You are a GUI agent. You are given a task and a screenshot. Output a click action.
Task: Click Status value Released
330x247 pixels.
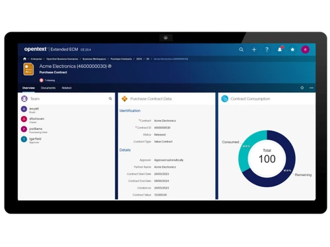coord(160,134)
